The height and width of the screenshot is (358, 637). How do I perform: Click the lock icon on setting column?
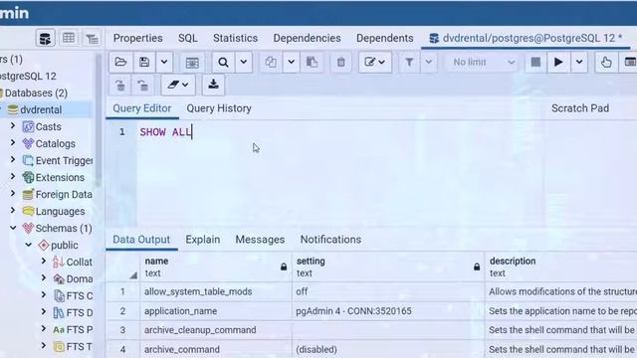477,267
